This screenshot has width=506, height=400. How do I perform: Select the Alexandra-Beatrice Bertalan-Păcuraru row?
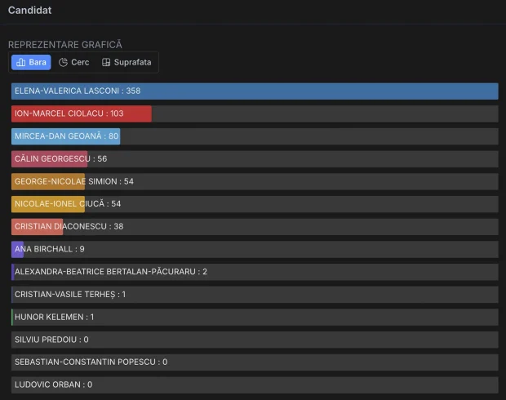[x=255, y=272]
